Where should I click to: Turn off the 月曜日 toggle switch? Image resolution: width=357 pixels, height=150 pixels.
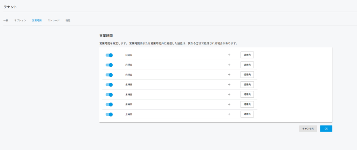(109, 65)
